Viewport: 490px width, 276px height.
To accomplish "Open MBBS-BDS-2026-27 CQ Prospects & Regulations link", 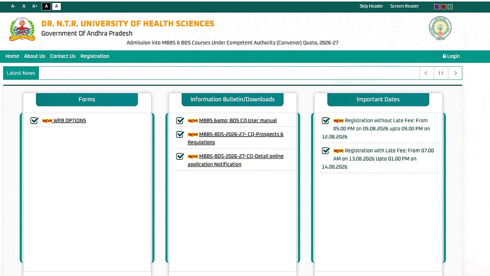I will (236, 138).
